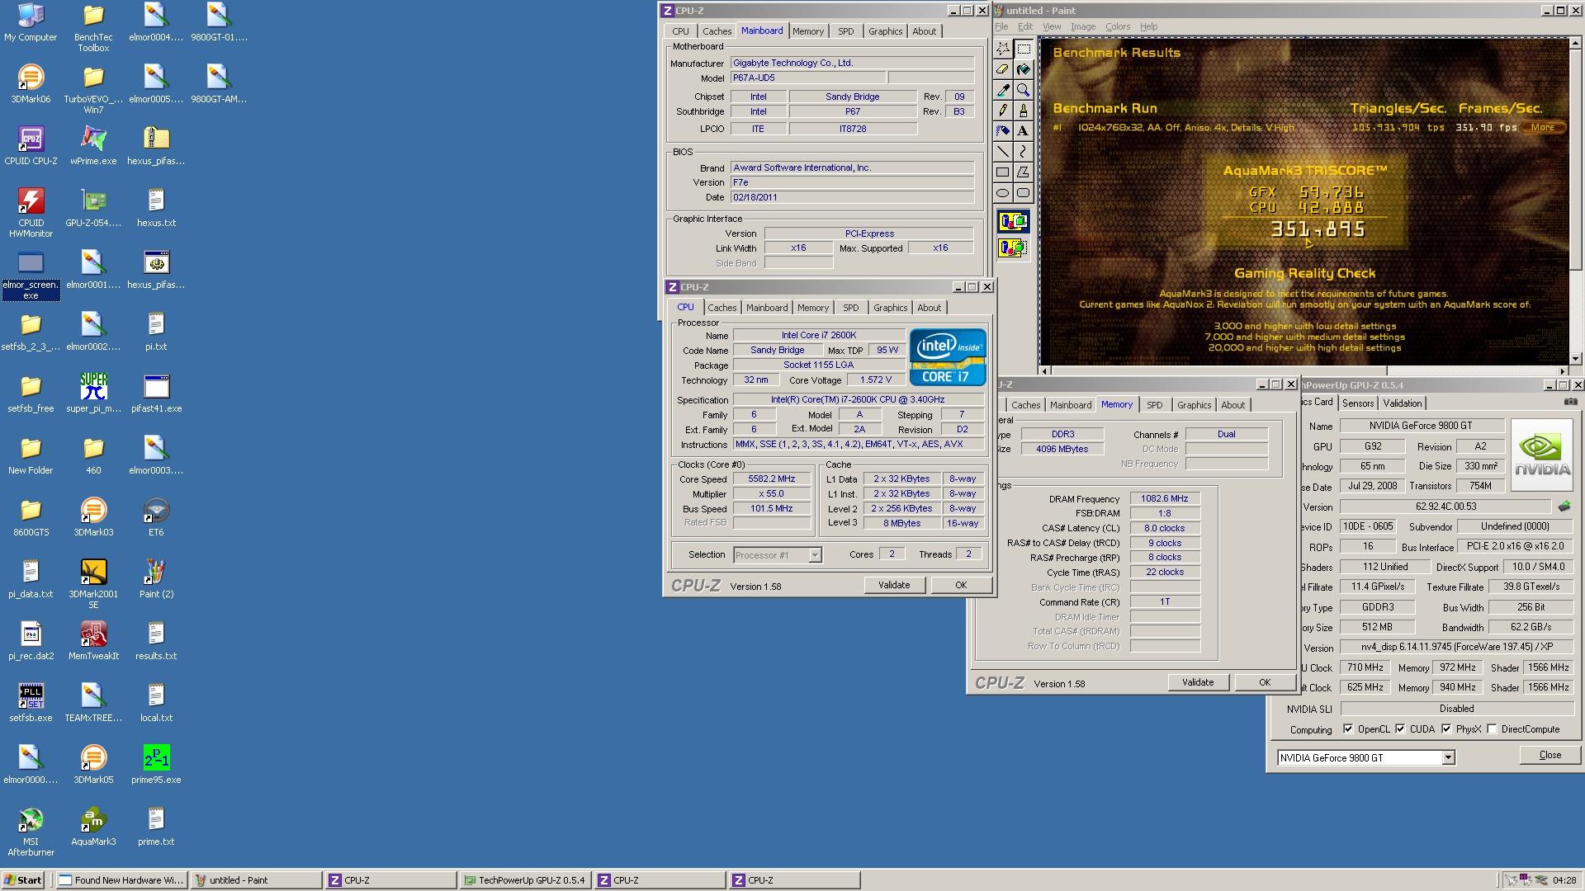Pick the Color Picker eyedropper tool
The image size is (1585, 891).
pos(1002,90)
